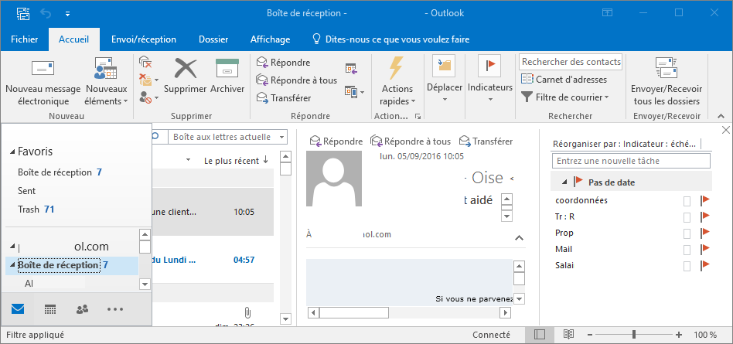Switch to the Envoi/réception tab
Image resolution: width=733 pixels, height=344 pixels.
[143, 39]
